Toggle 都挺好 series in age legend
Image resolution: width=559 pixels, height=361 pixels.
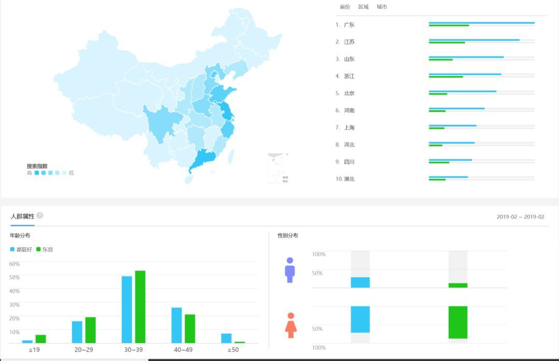[x=21, y=249]
